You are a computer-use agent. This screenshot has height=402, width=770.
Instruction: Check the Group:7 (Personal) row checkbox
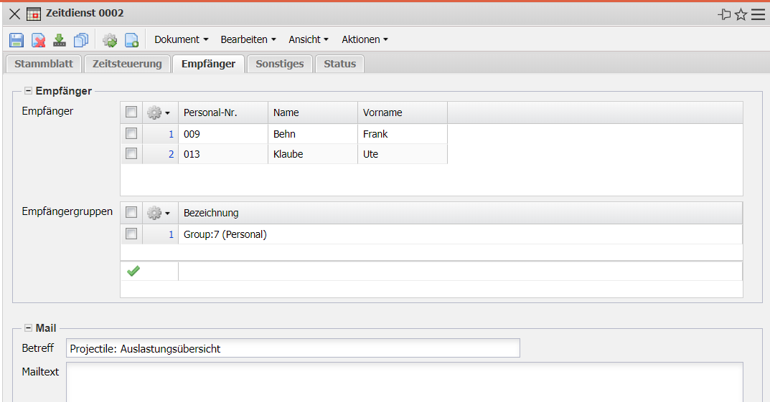(x=131, y=234)
